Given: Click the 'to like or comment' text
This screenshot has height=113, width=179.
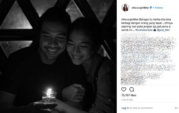Looking at the screenshot, I should pos(141,108).
